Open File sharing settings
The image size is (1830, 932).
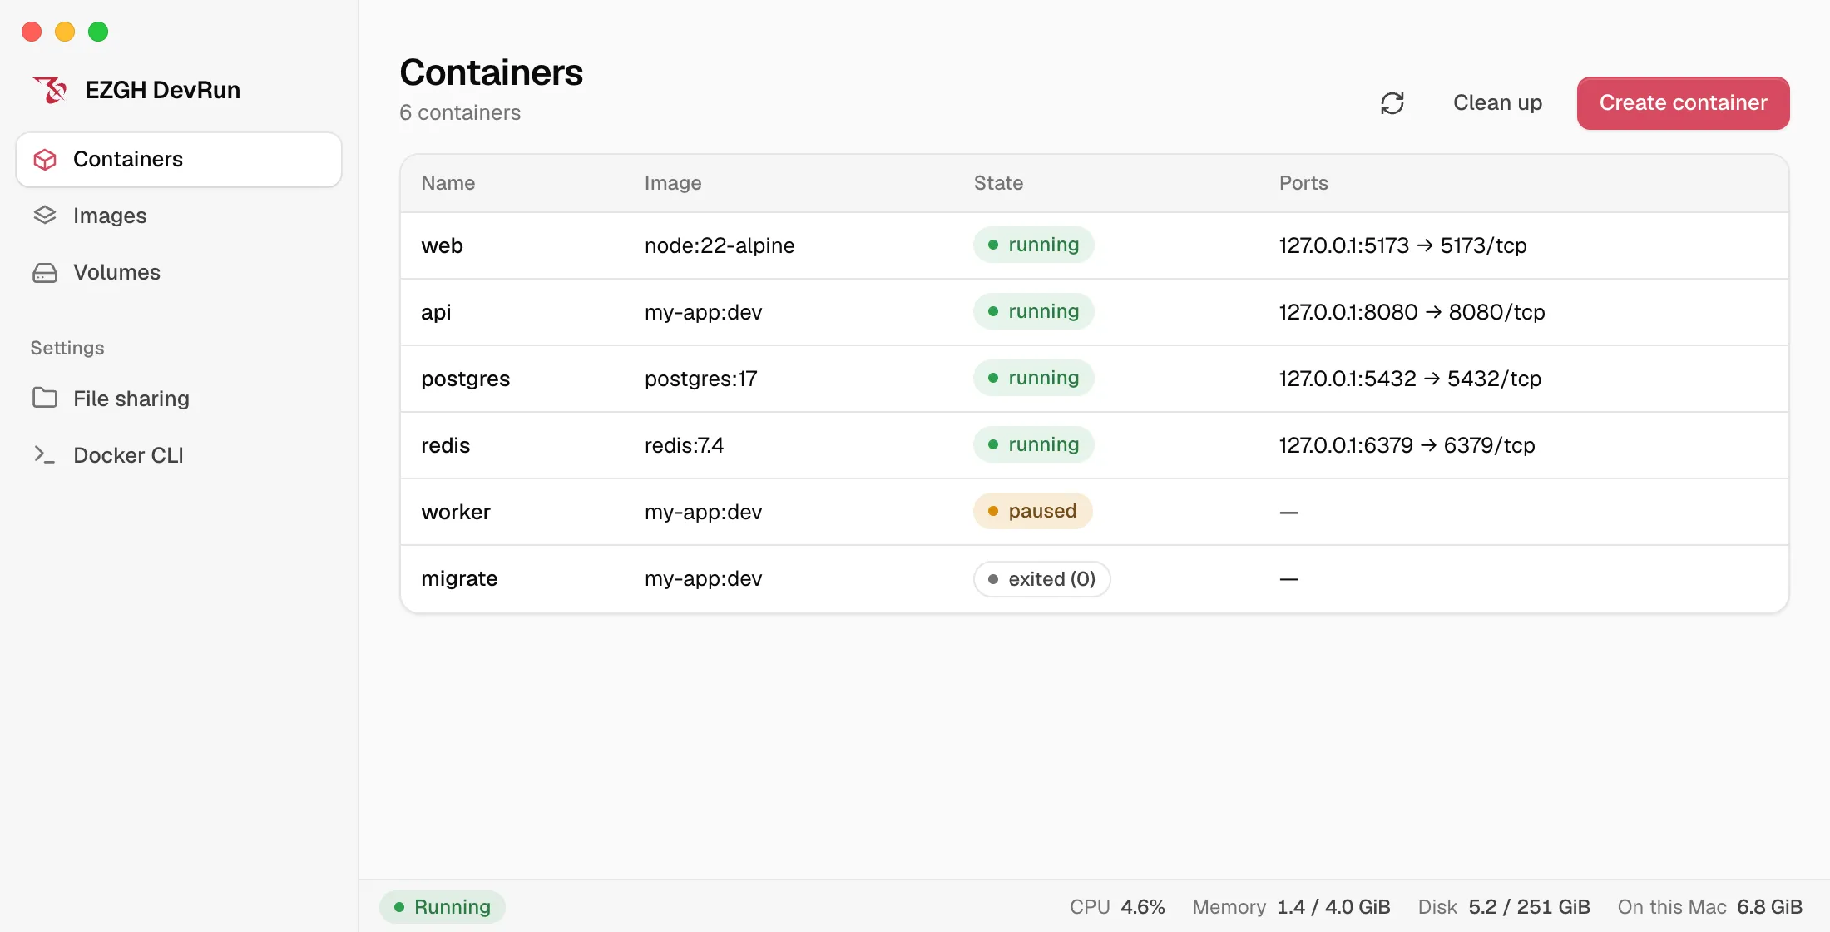(x=179, y=399)
